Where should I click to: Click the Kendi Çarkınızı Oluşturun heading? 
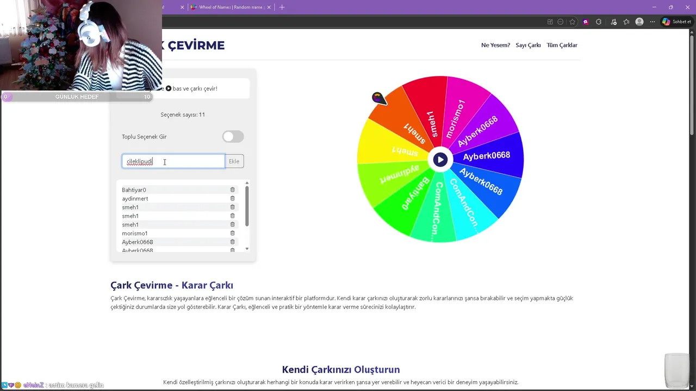click(341, 369)
